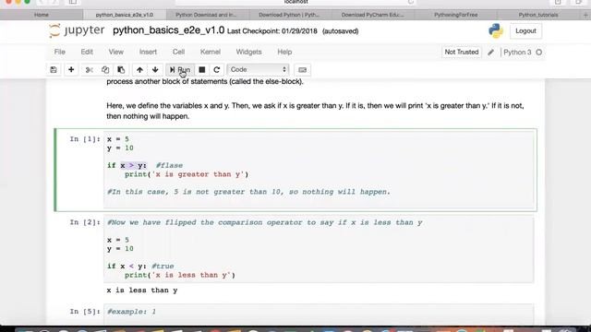The width and height of the screenshot is (591, 332).
Task: Open the View menu
Action: tap(116, 52)
